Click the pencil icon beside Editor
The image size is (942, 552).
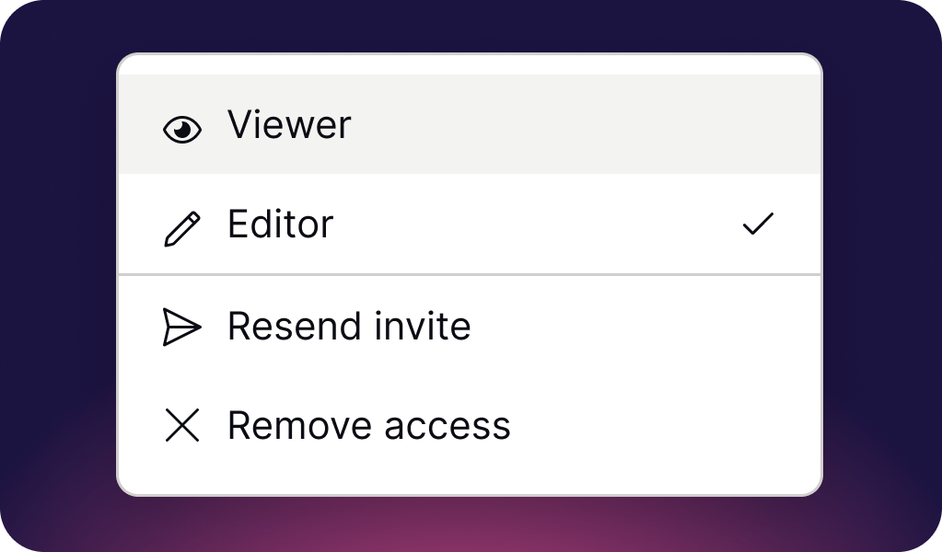click(181, 229)
